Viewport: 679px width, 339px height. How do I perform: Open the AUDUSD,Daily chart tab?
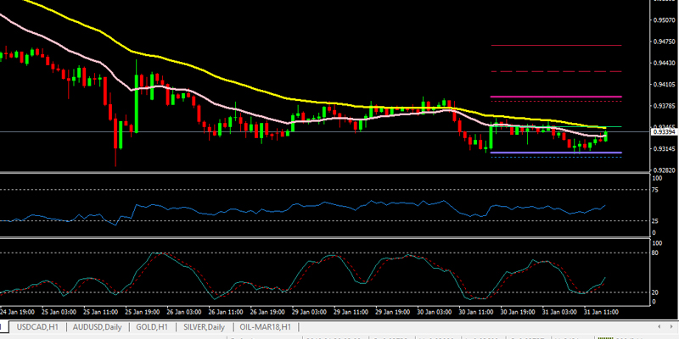click(x=98, y=327)
